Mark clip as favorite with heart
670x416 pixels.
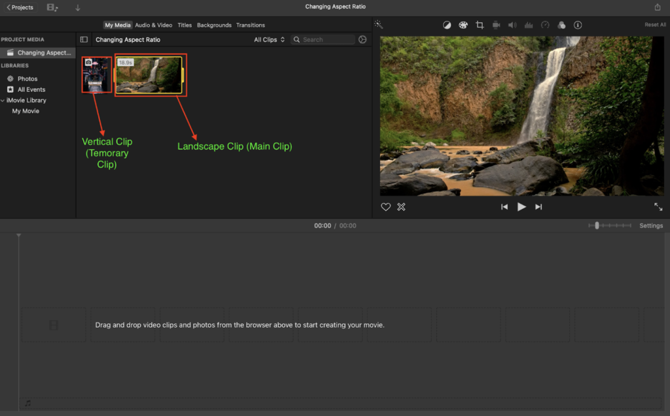pos(386,207)
